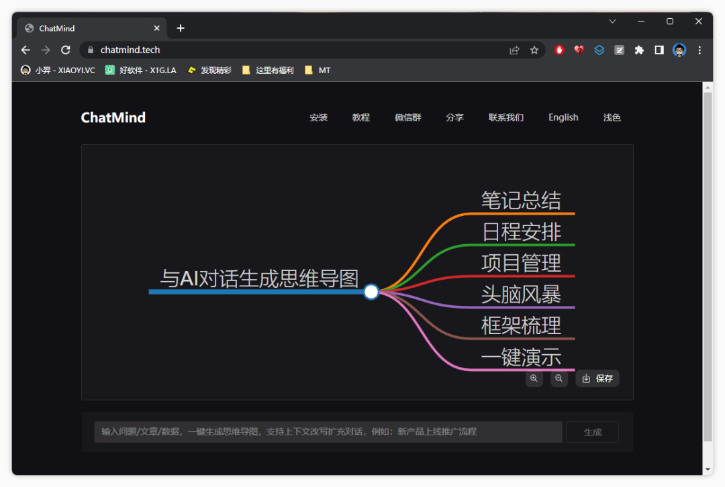Click the back navigation arrow

pos(26,50)
